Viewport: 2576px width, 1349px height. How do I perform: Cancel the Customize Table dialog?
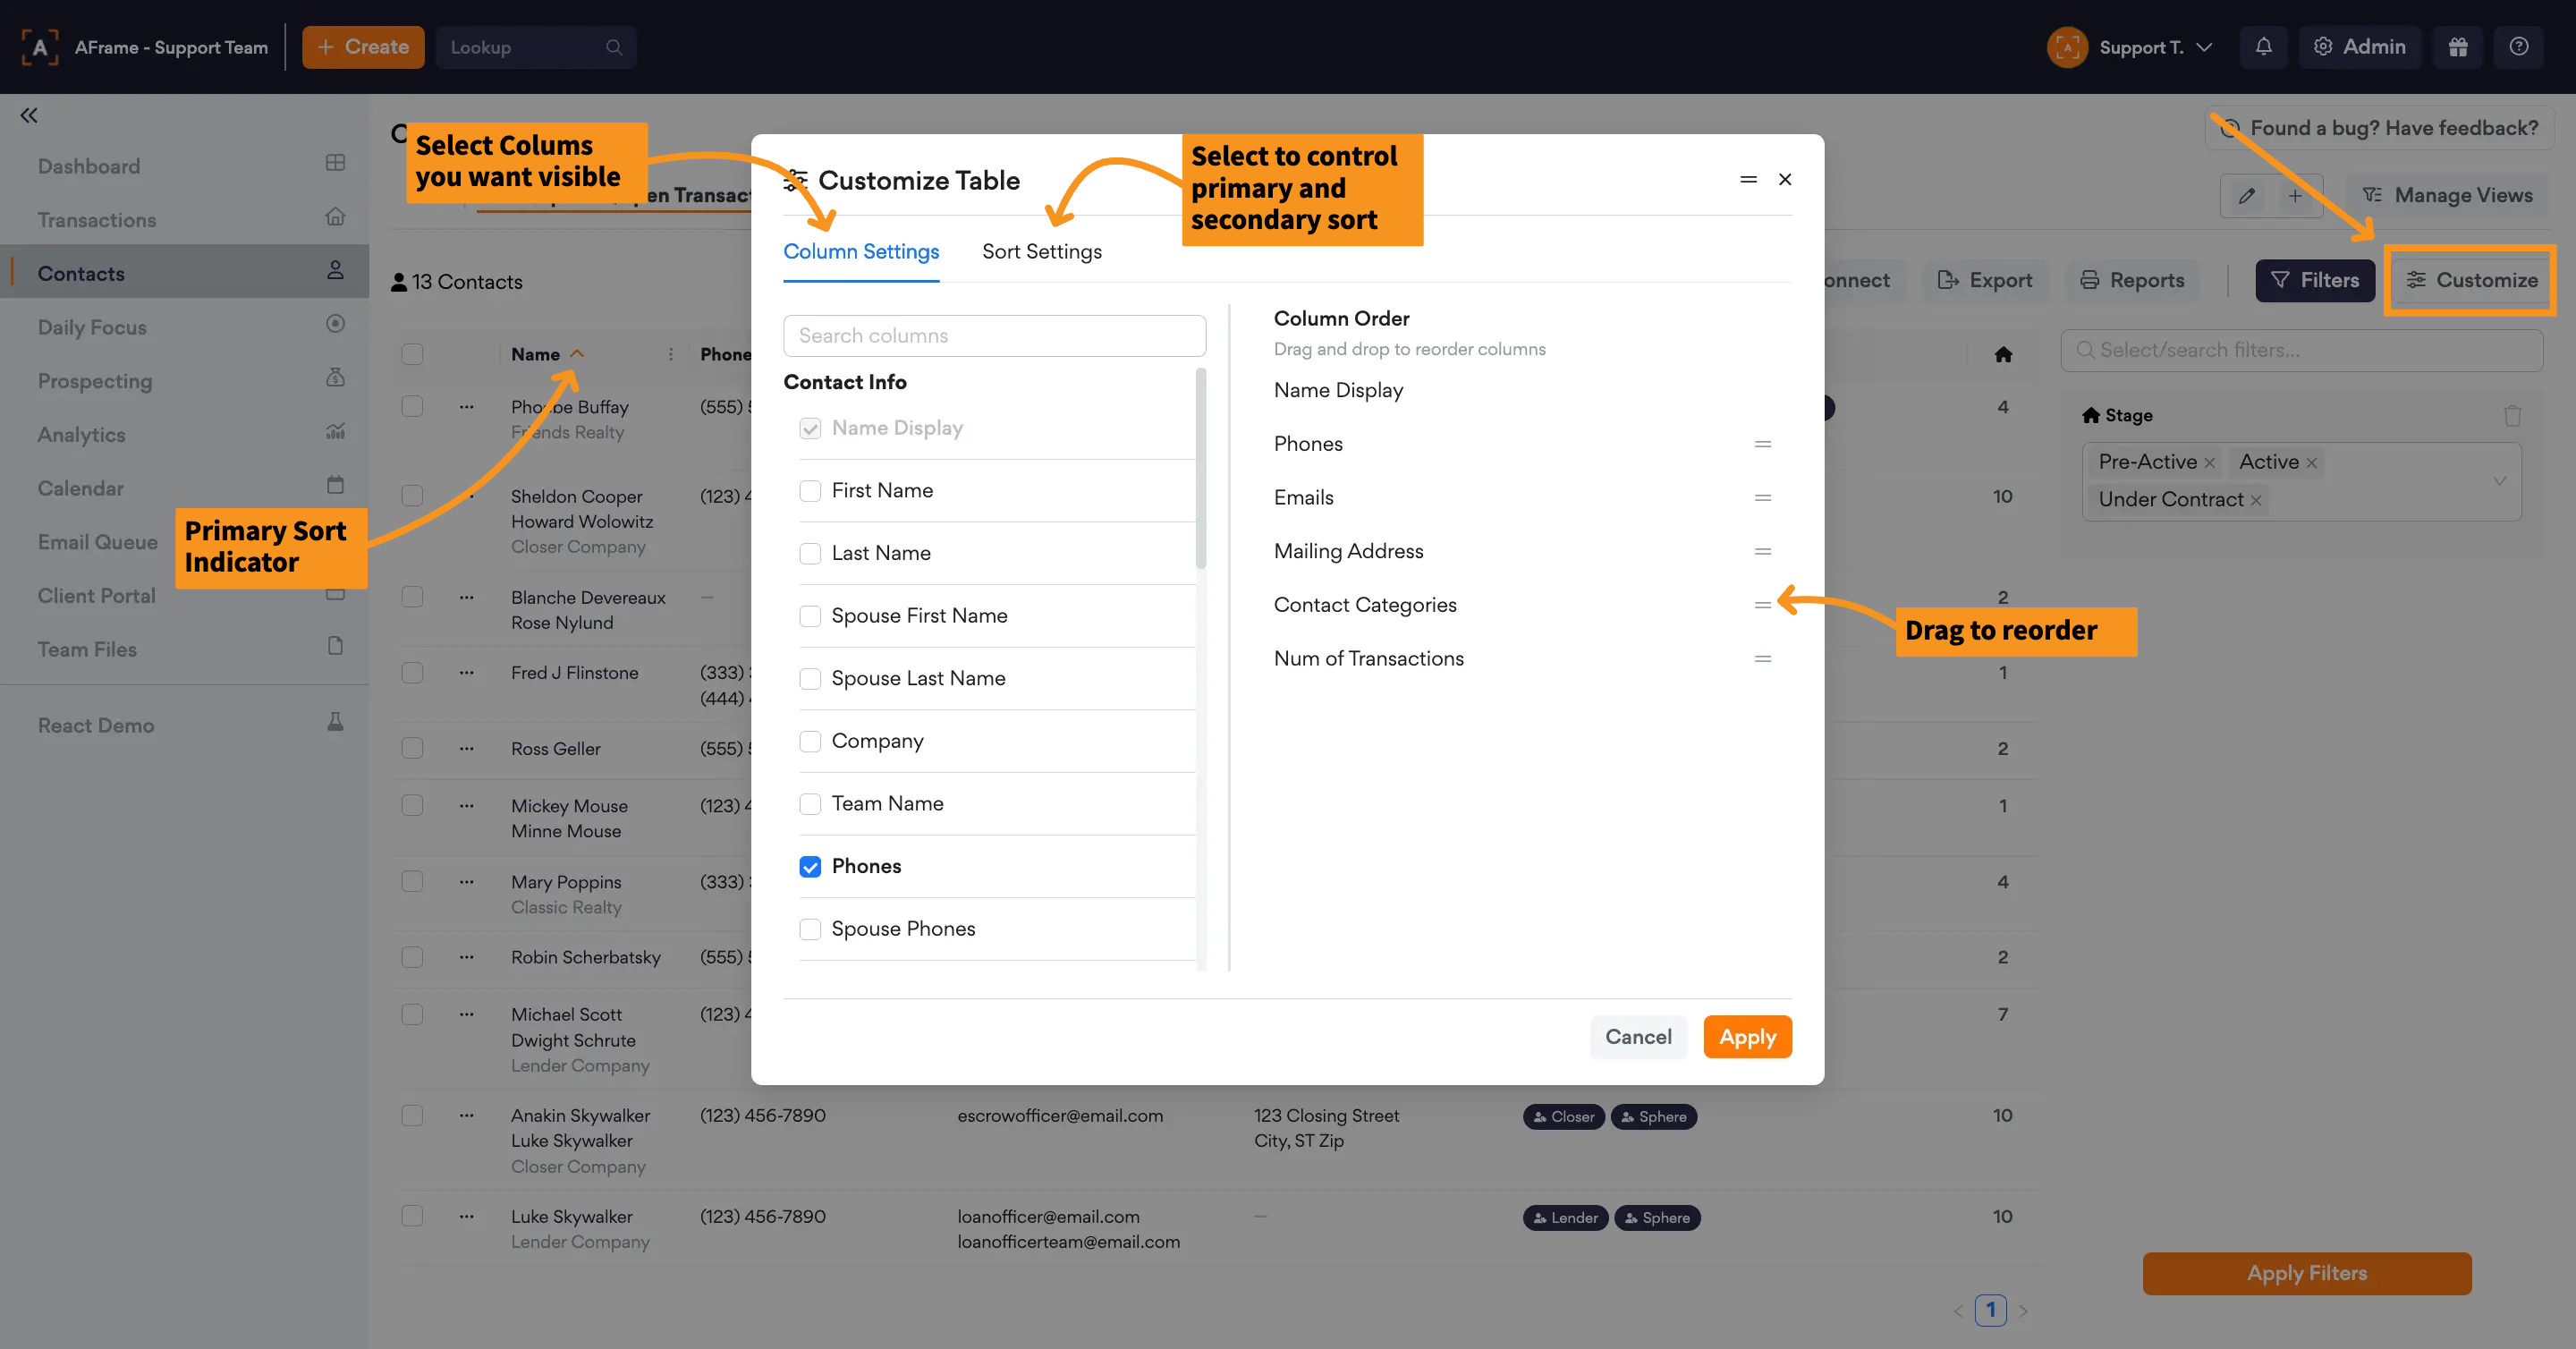[x=1637, y=1037]
